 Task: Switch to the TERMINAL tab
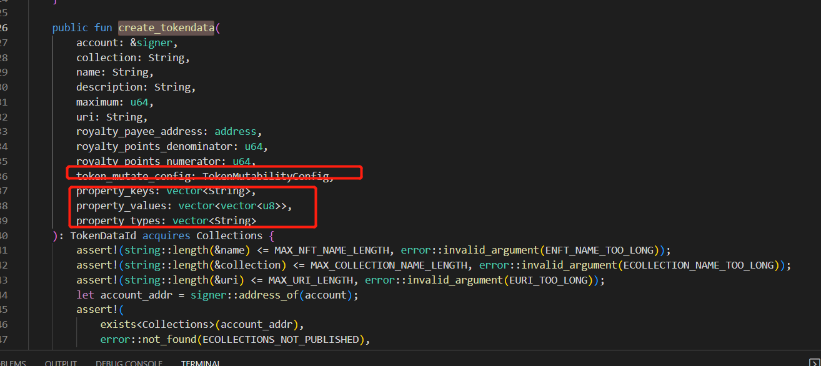point(201,362)
